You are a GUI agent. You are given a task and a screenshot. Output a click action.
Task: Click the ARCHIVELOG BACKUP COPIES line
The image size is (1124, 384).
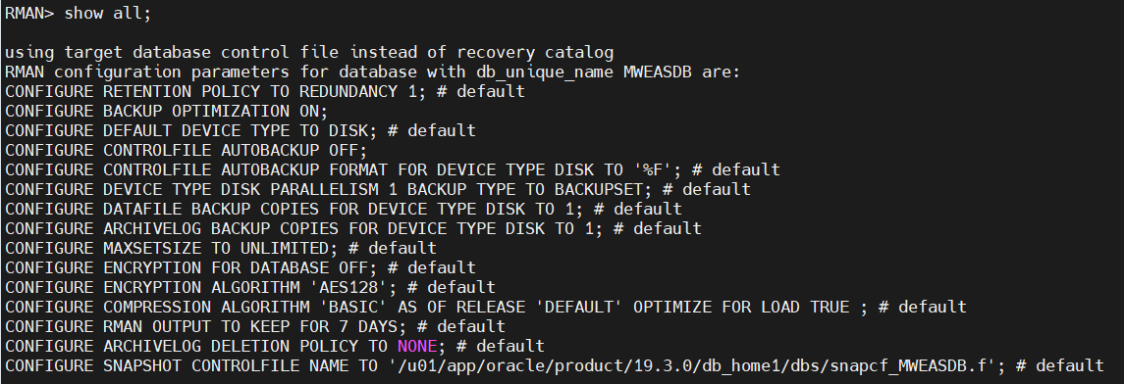(x=352, y=229)
